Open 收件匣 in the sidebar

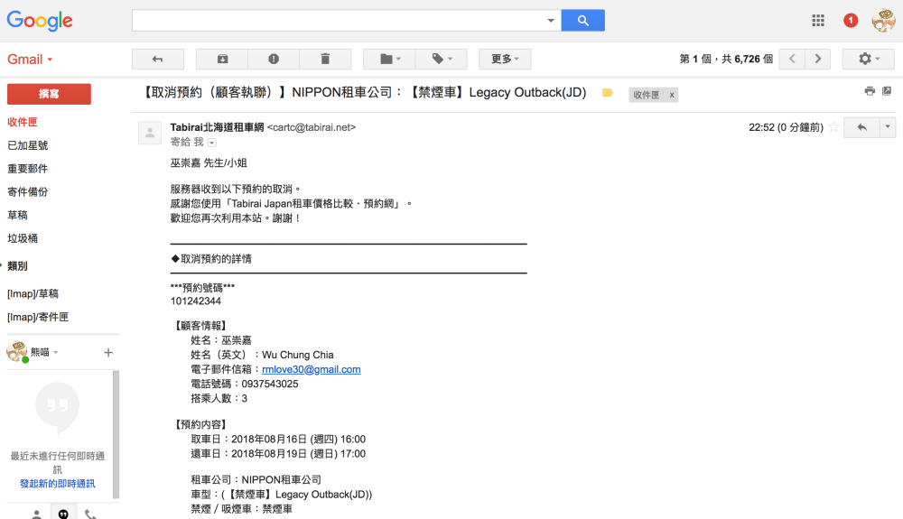tap(23, 122)
